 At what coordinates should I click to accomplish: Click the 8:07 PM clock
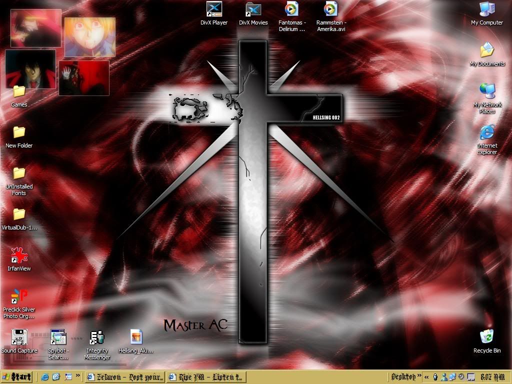pos(492,377)
